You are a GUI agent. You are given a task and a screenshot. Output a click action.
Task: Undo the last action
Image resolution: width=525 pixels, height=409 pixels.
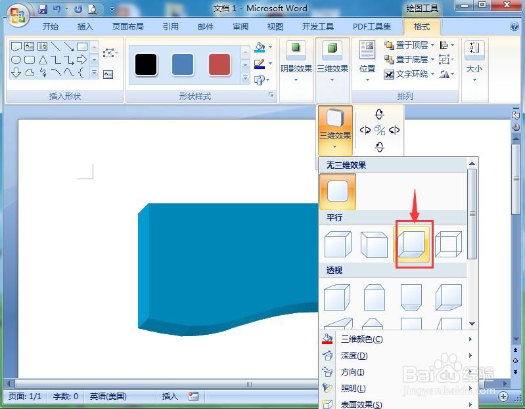point(57,9)
